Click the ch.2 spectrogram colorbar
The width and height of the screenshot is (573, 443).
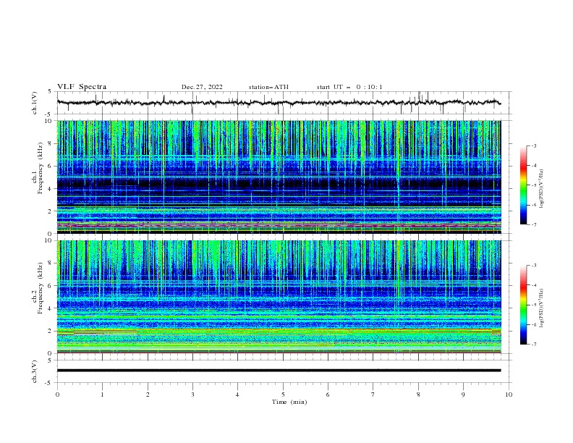[523, 305]
